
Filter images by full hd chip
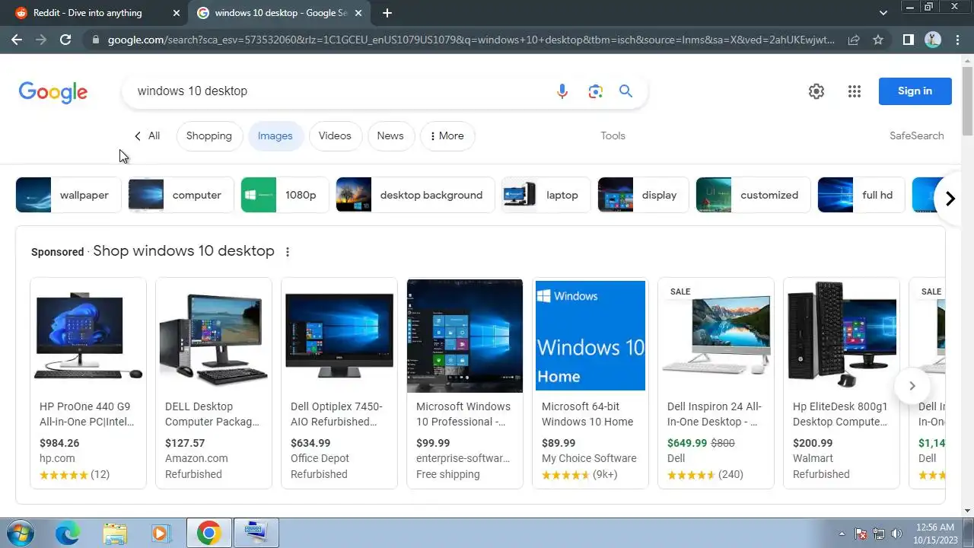click(x=861, y=195)
